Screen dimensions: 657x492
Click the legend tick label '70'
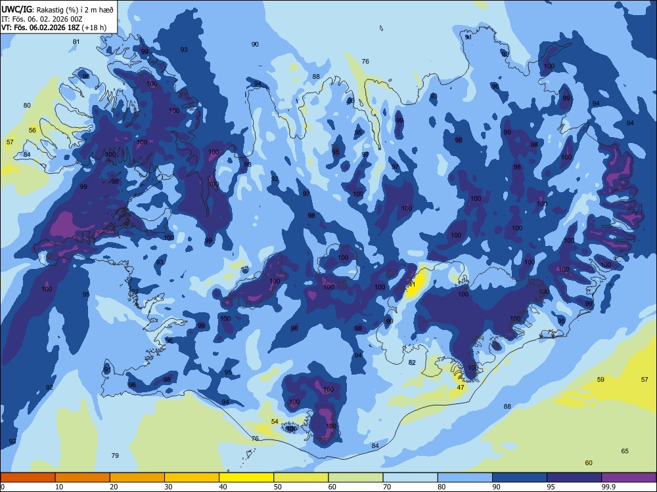click(387, 487)
